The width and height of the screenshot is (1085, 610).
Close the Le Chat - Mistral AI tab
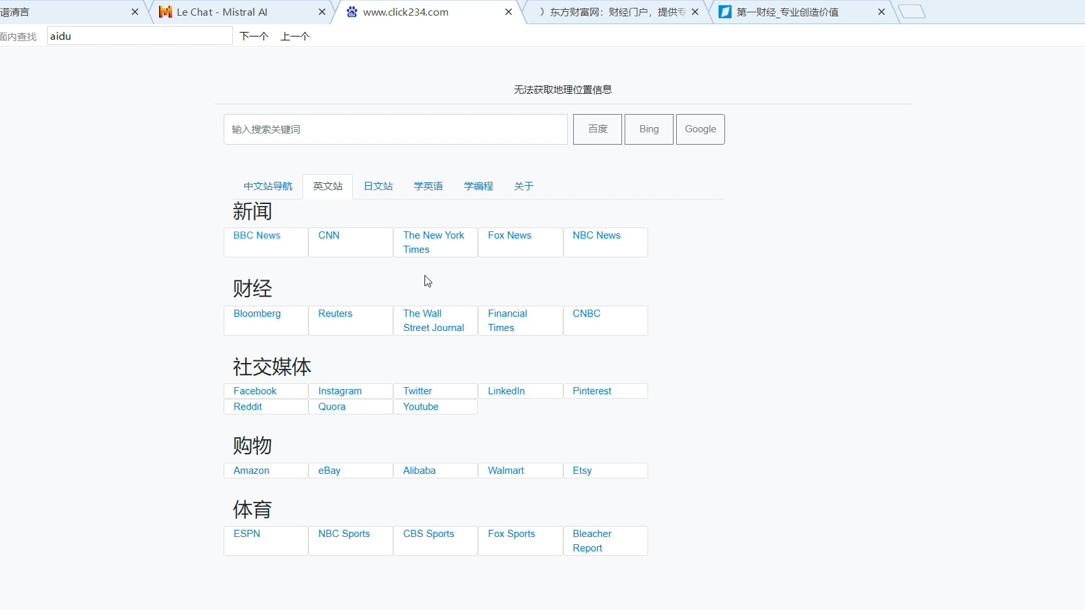(321, 12)
